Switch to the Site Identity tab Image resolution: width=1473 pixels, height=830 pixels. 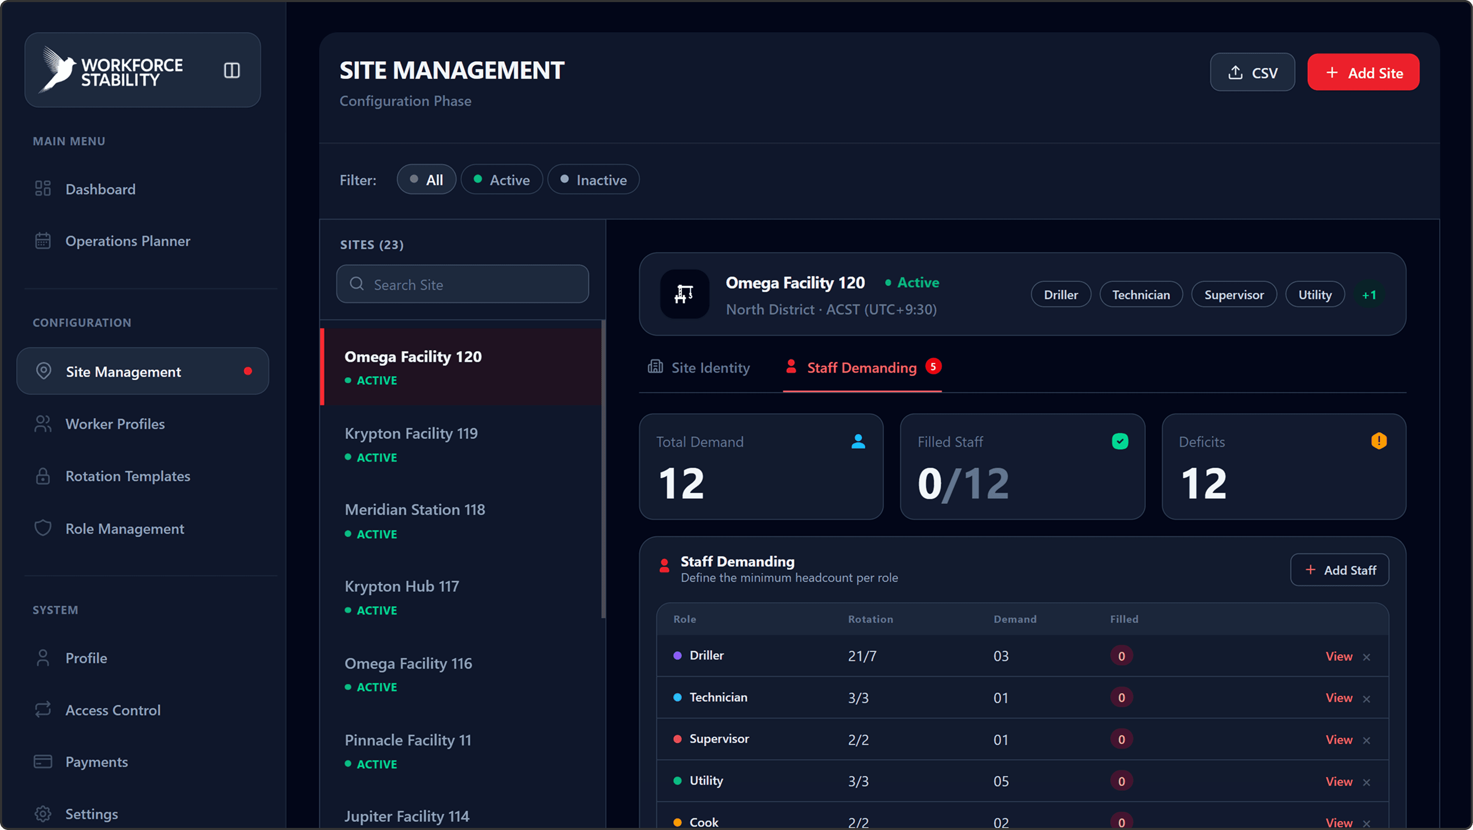click(x=699, y=367)
